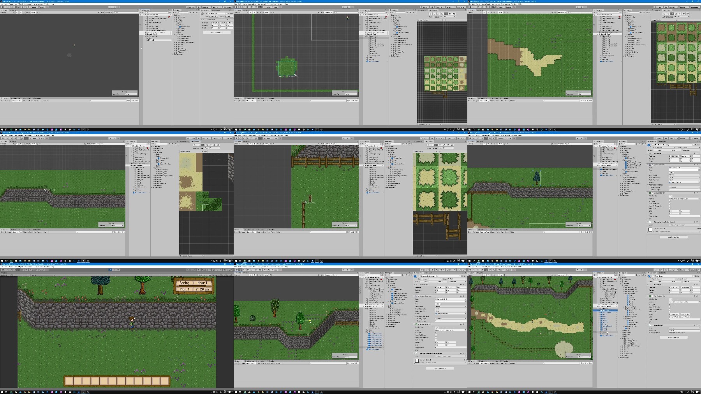
Task: Toggle console warning count icon in empty-scene window
Action: tap(132, 101)
